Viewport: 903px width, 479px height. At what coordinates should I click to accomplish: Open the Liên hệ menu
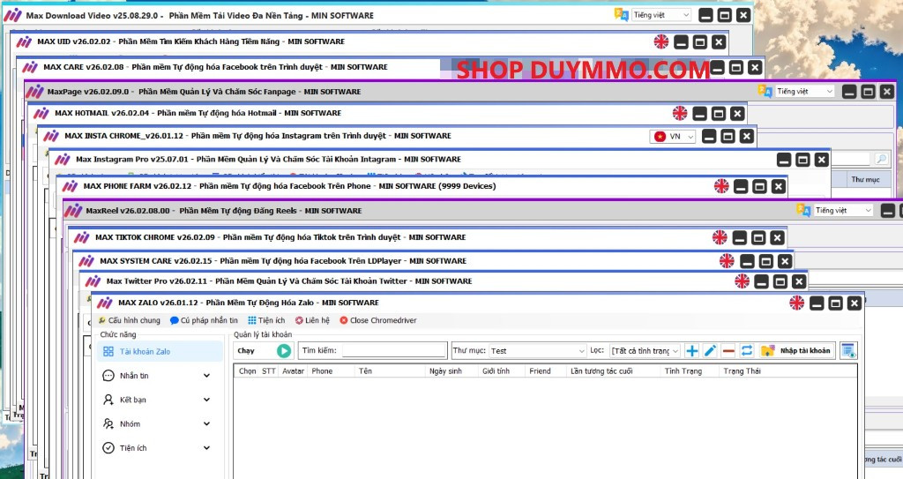pos(312,320)
